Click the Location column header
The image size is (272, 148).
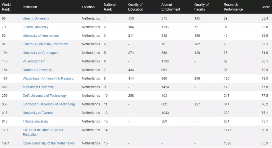tap(88, 7)
